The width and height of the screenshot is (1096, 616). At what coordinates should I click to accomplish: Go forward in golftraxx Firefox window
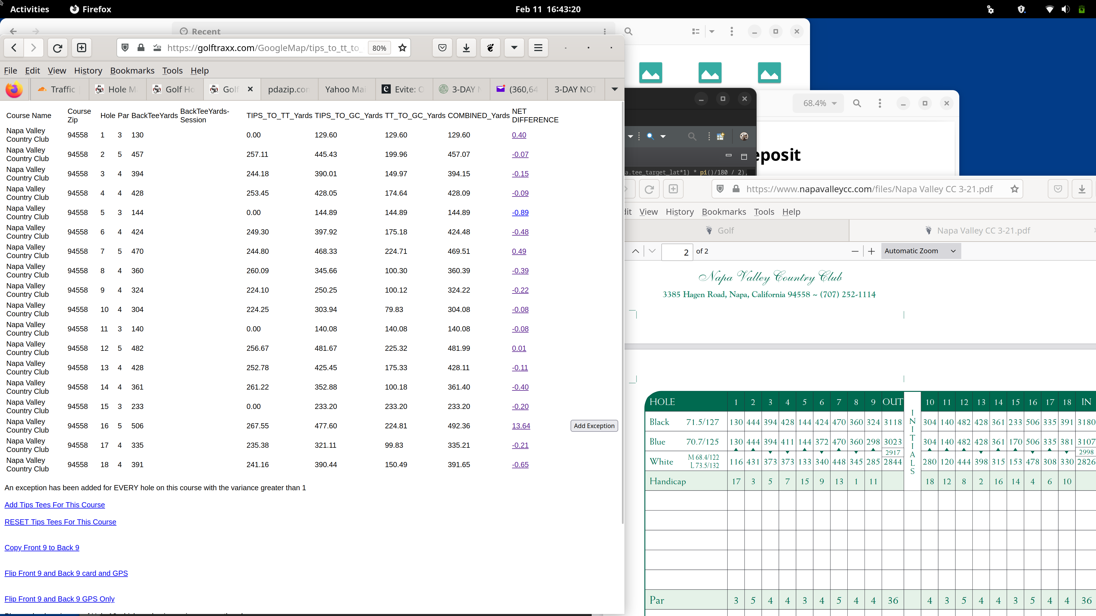click(x=34, y=48)
